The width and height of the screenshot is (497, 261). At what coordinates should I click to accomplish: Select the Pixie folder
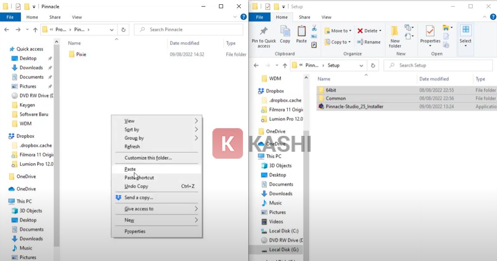tap(81, 54)
